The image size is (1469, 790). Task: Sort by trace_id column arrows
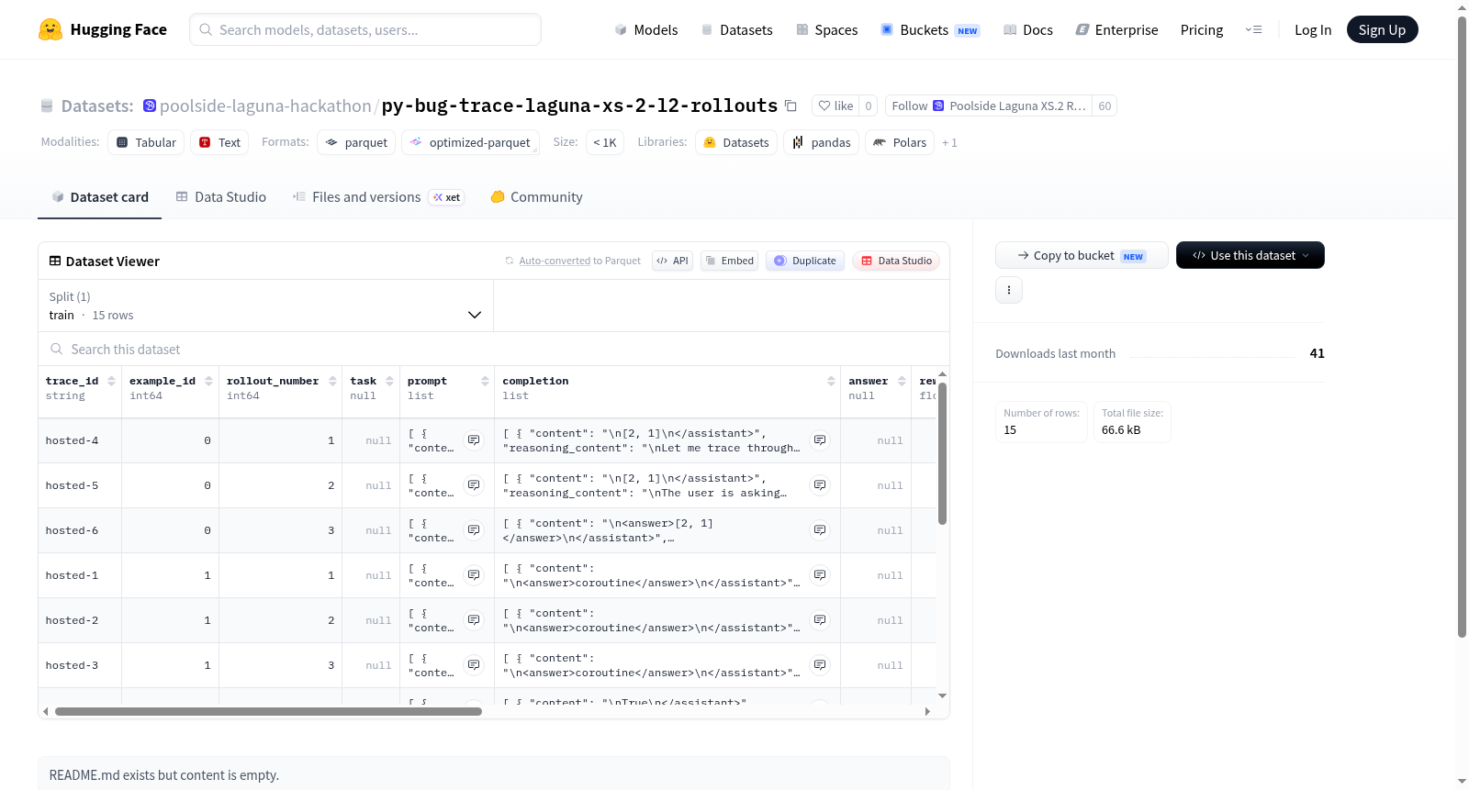click(111, 381)
